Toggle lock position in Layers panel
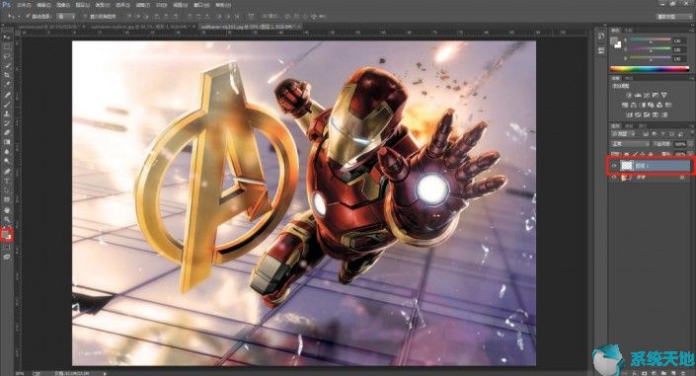 point(643,154)
